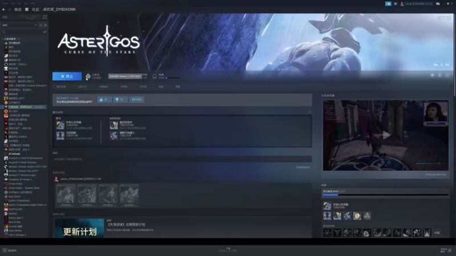Click the achievements progress bar in sidebar panel
The width and height of the screenshot is (456, 256).
385,195
